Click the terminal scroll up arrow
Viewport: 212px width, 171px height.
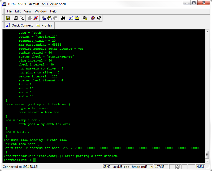207,32
